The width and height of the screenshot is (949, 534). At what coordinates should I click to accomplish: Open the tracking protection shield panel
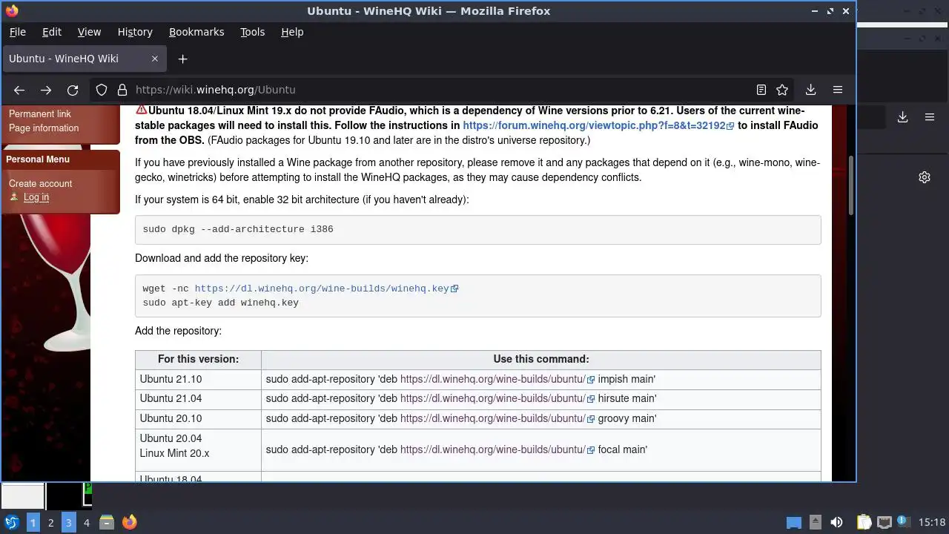[x=102, y=90]
